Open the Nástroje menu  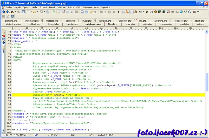(x=62, y=8)
